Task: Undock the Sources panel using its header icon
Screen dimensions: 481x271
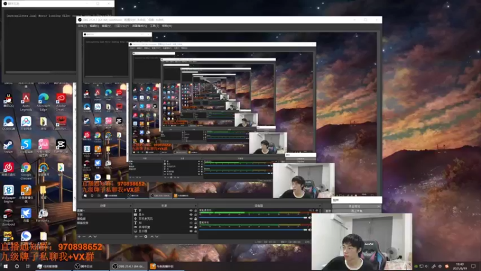Action: pos(195,205)
